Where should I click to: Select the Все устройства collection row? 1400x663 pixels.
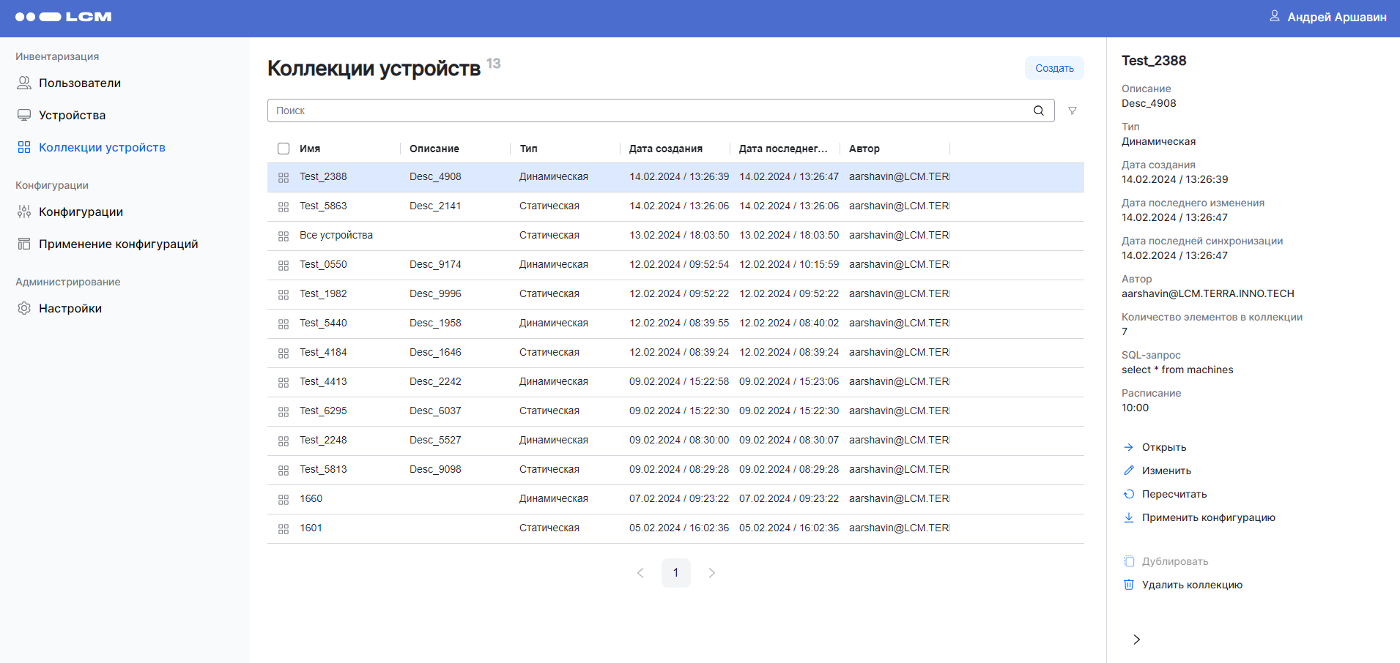[x=336, y=236]
